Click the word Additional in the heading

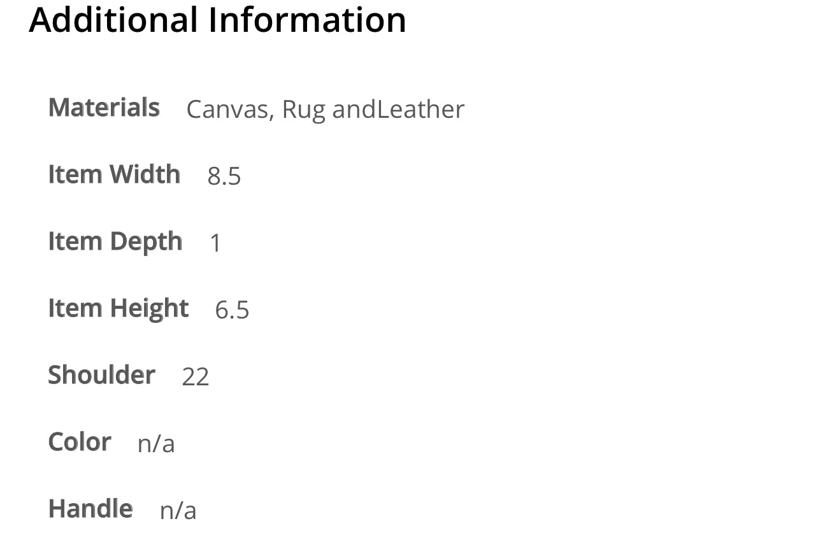(113, 19)
